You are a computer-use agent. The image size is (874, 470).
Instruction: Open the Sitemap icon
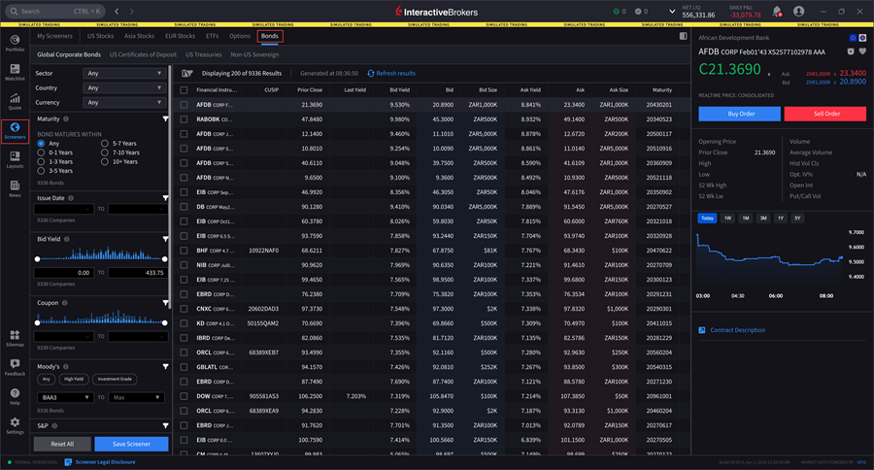(x=15, y=336)
